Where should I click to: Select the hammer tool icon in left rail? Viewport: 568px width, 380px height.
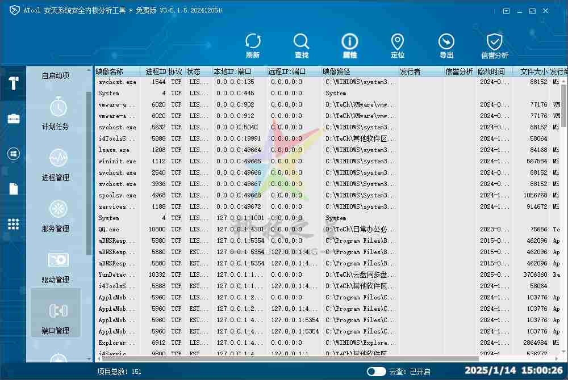pos(12,82)
